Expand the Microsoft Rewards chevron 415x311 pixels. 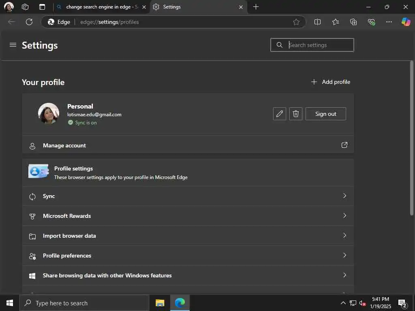pyautogui.click(x=344, y=215)
